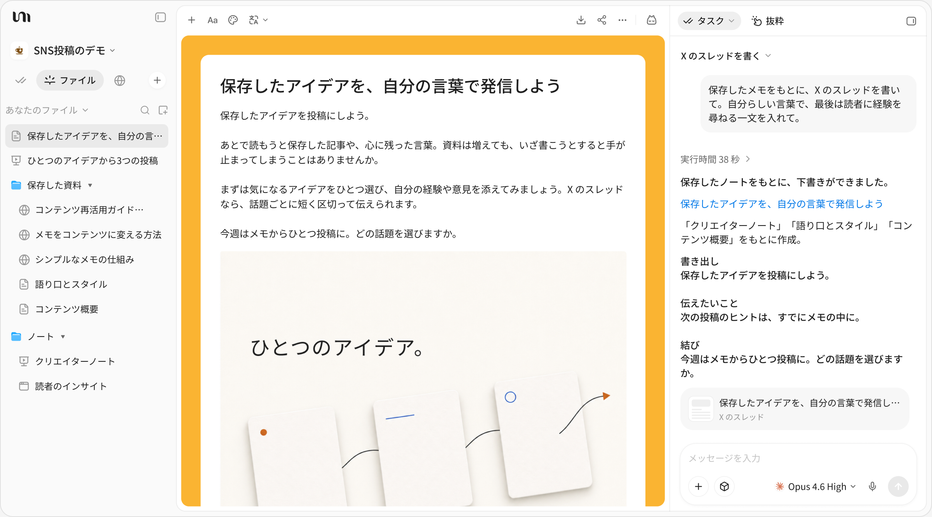Expand the X のスレッドを書く dropdown
The width and height of the screenshot is (932, 517).
pyautogui.click(x=725, y=56)
